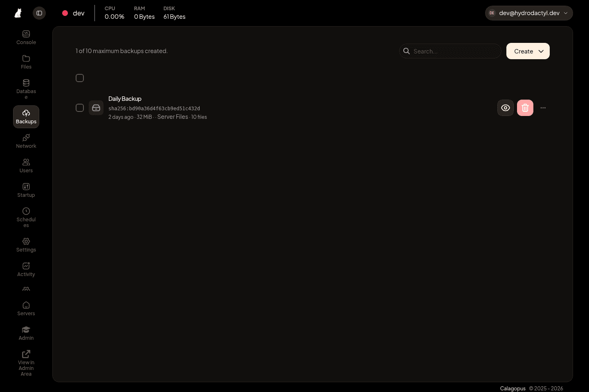
Task: Click the red server status dot
Action: (65, 13)
